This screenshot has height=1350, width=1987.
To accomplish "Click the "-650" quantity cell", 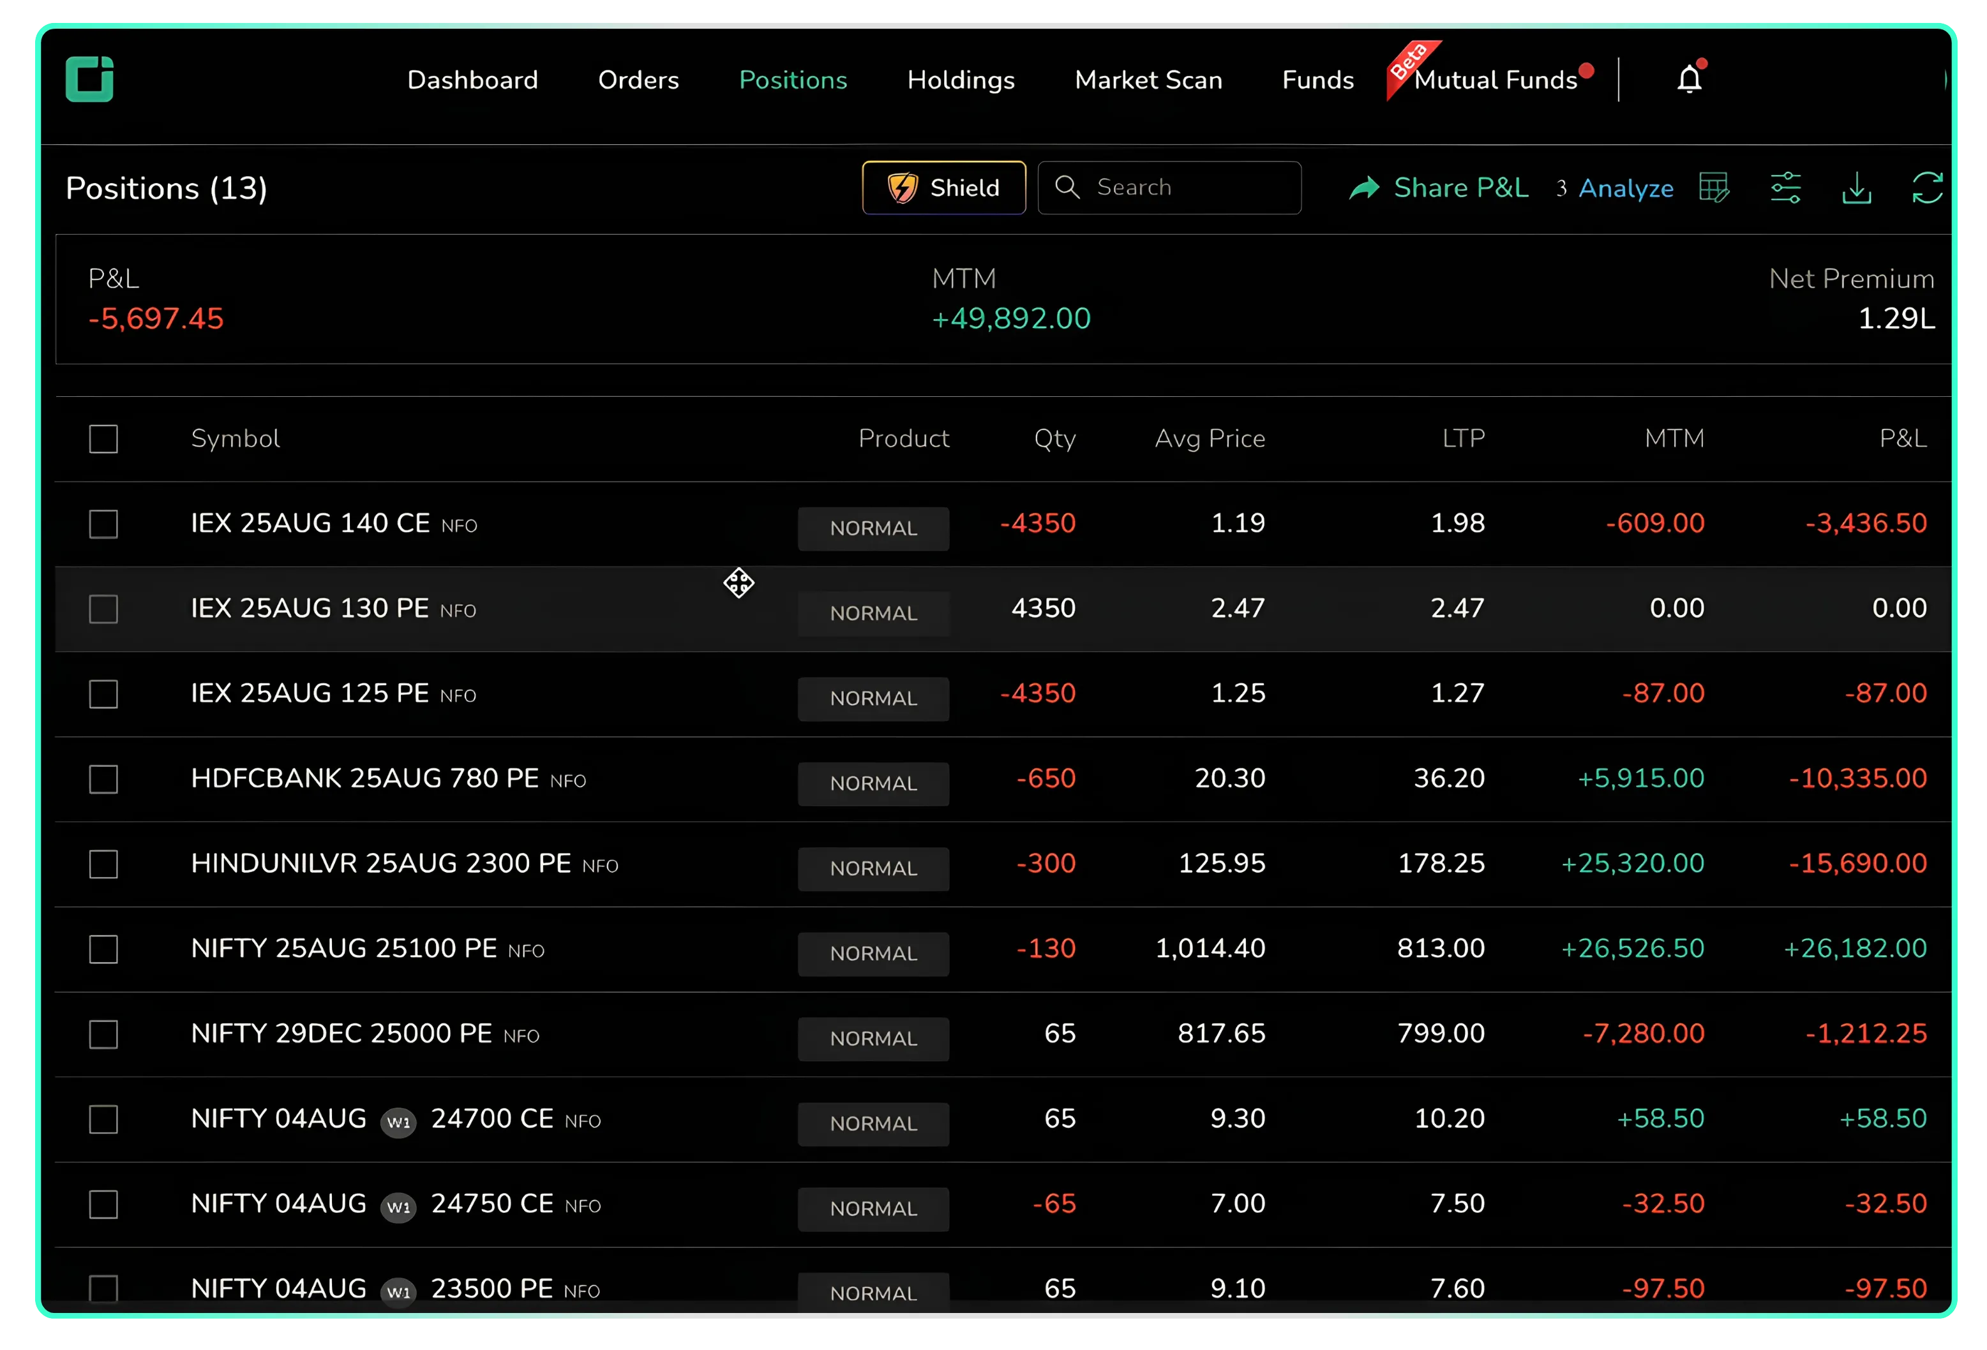I will (1046, 778).
